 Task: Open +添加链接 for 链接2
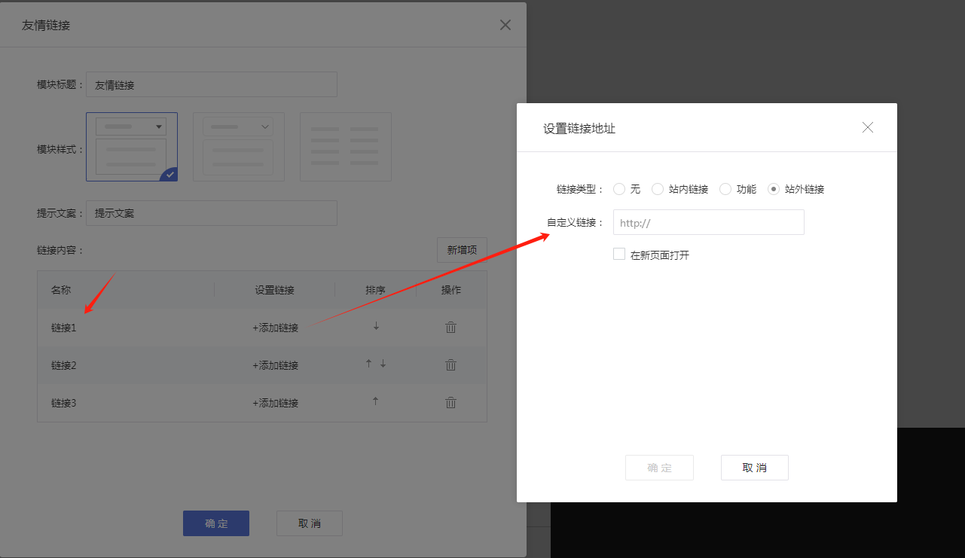tap(276, 365)
